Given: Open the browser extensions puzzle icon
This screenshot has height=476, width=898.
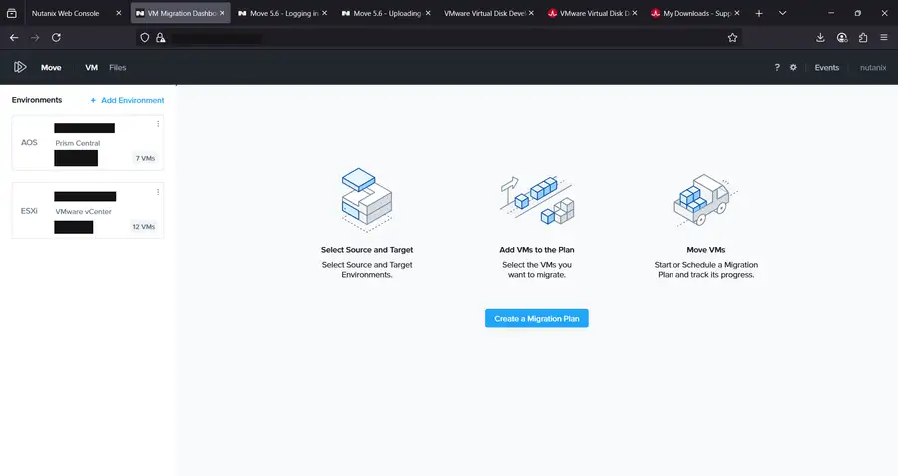Looking at the screenshot, I should click(863, 38).
